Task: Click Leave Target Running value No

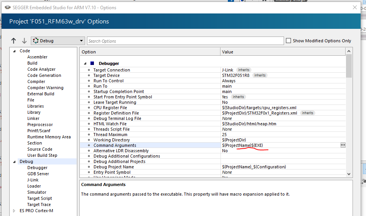Action: point(224,102)
